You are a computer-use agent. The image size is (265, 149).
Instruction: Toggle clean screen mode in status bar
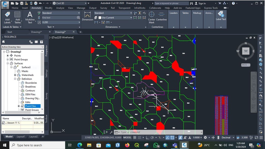256,138
